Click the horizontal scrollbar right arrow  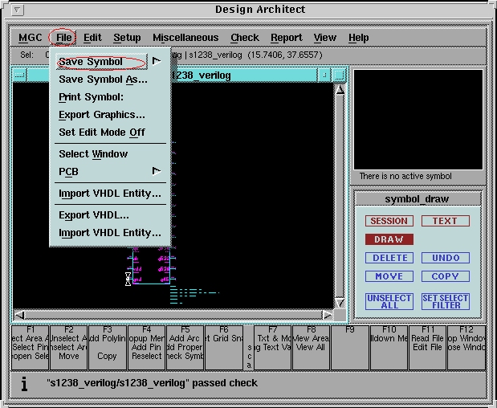[x=328, y=315]
